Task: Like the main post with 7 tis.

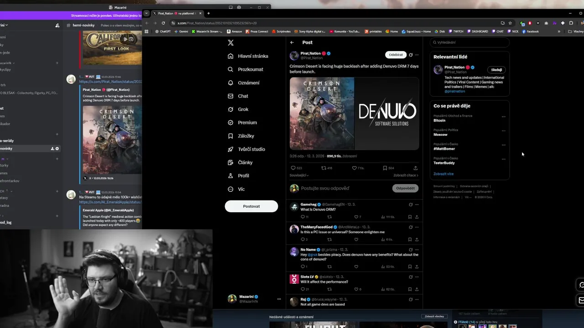Action: 354,168
